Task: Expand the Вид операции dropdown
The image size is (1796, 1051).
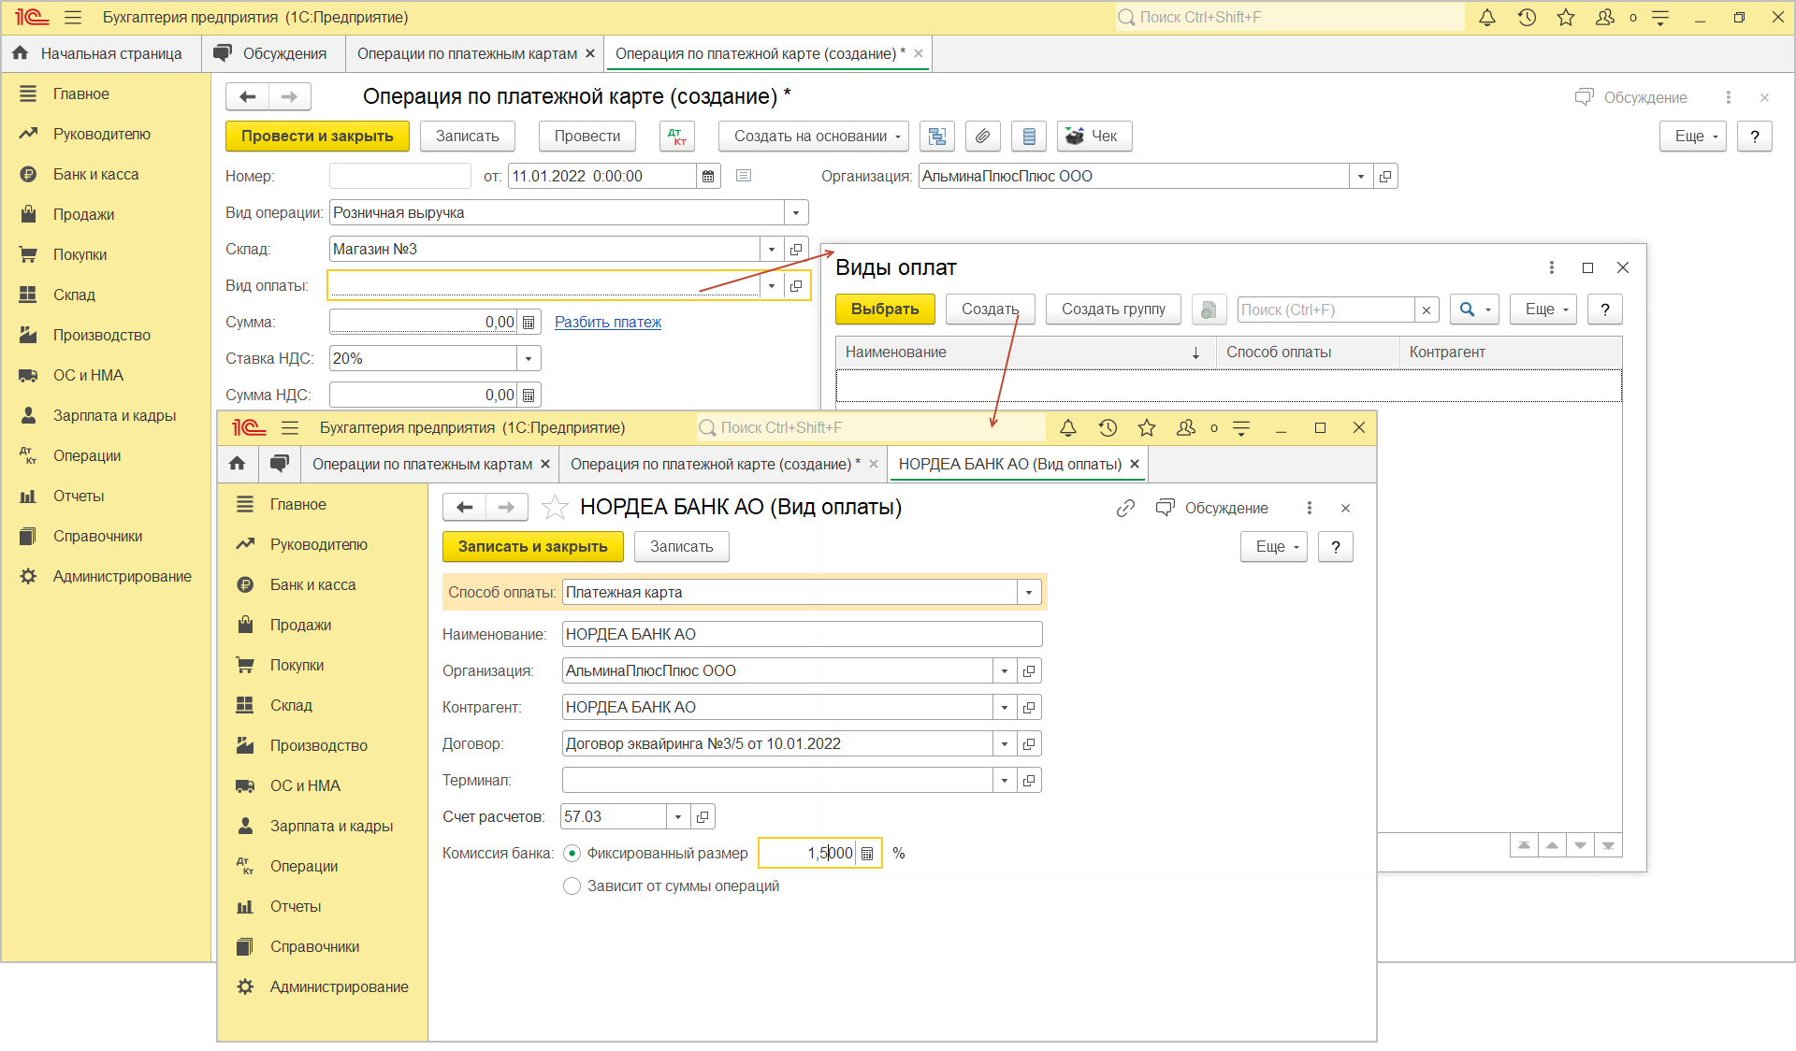Action: 796,213
